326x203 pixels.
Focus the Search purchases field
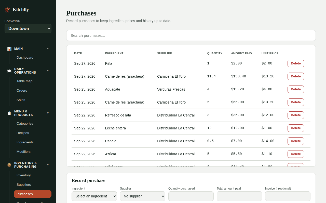pos(191,36)
